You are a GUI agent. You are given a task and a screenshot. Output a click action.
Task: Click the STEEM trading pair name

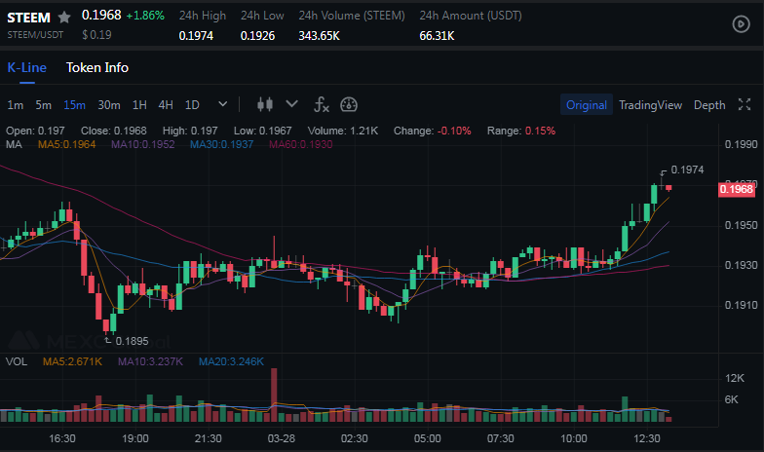(28, 17)
